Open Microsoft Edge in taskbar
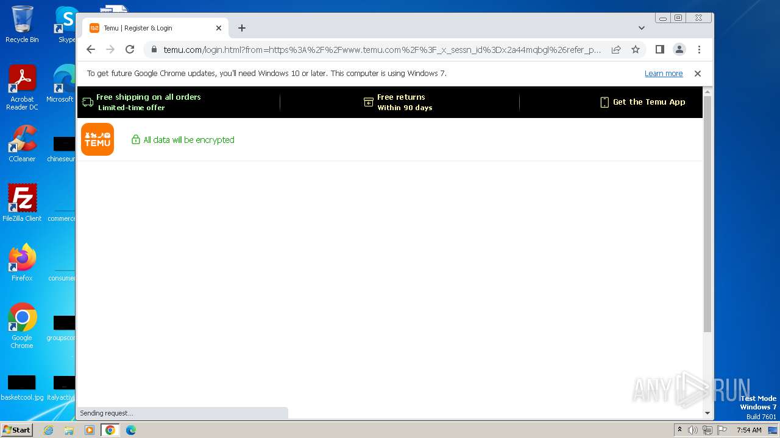The image size is (780, 438). tap(131, 430)
